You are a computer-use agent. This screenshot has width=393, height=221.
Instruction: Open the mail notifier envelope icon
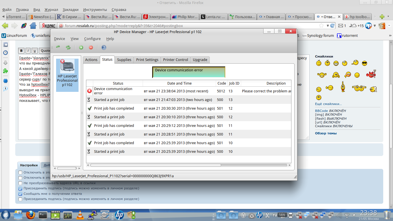tap(340, 26)
